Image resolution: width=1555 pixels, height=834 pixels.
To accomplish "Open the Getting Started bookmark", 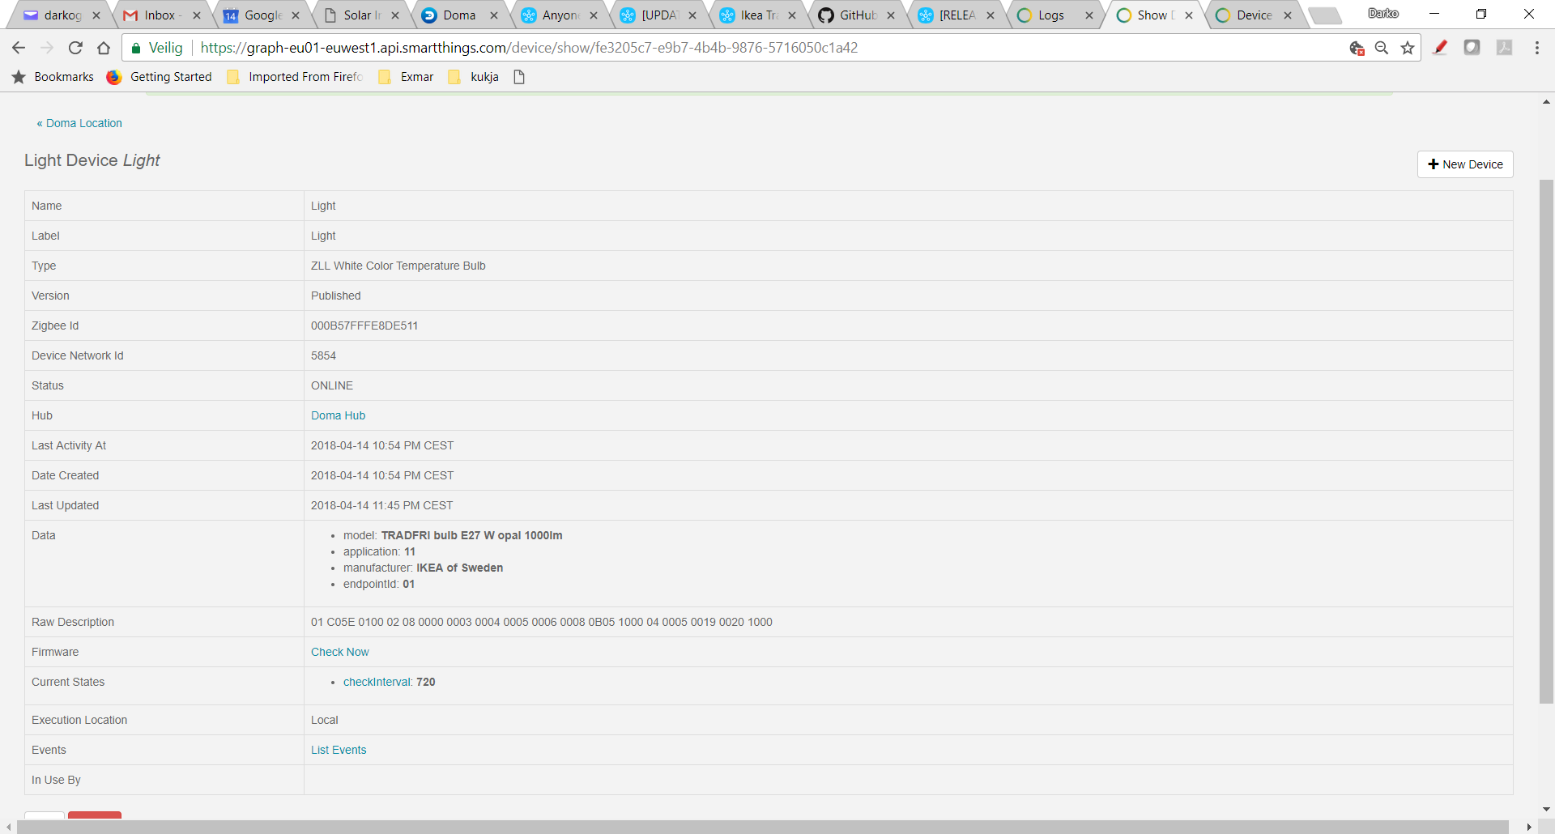I will [160, 77].
